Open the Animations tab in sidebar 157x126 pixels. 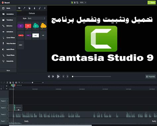point(8,32)
